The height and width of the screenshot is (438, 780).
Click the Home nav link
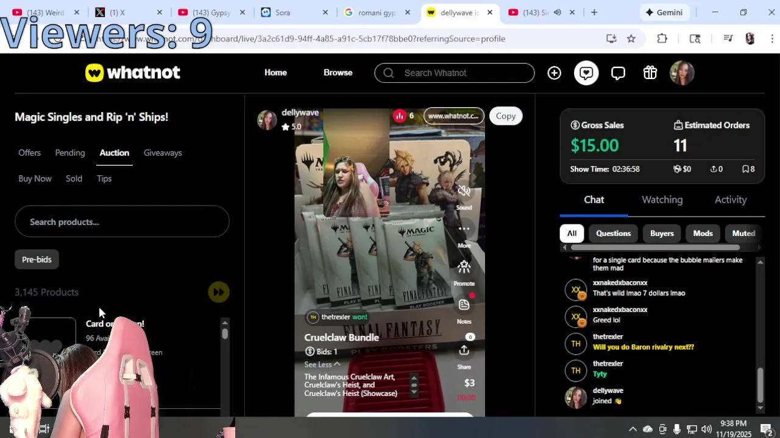pyautogui.click(x=275, y=72)
